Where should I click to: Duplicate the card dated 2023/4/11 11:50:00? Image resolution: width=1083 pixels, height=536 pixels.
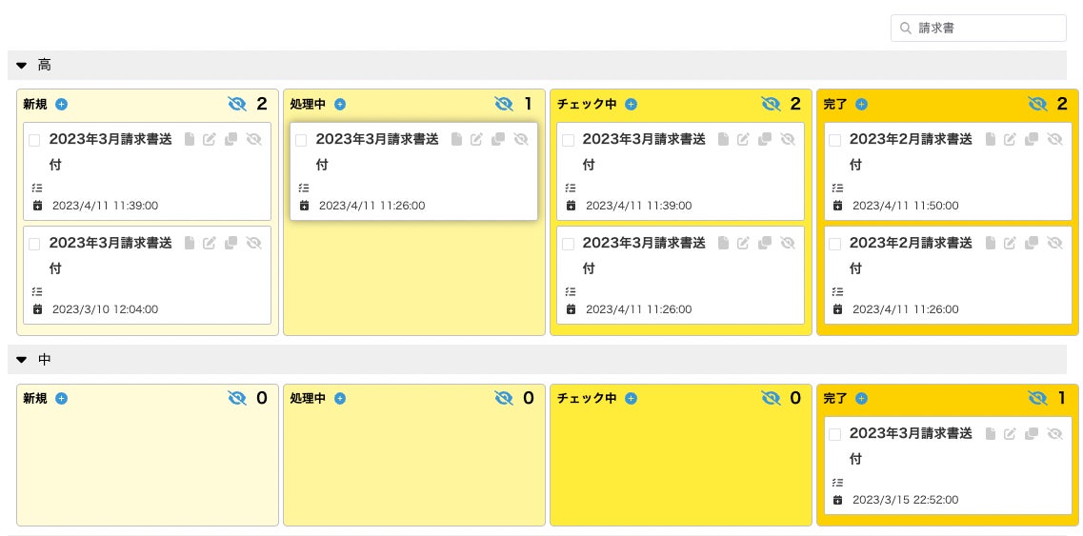pos(1032,140)
